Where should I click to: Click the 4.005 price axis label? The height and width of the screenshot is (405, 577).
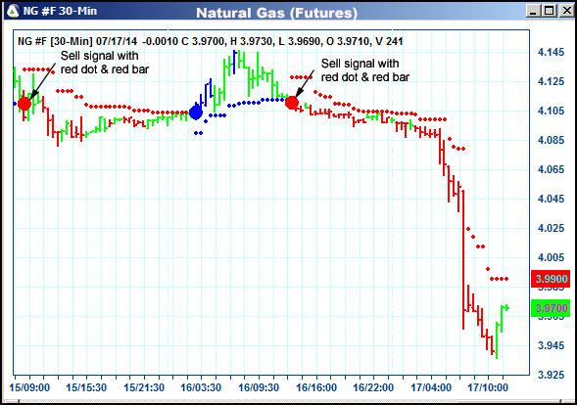551,258
